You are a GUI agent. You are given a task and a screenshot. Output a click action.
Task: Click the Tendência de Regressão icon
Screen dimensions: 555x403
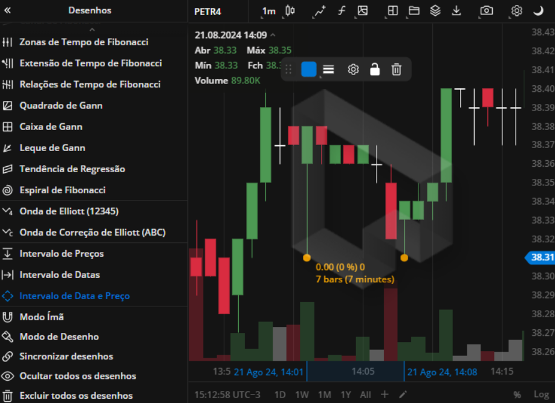pos(7,169)
